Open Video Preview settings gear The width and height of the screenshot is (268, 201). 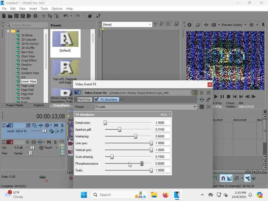(189, 25)
